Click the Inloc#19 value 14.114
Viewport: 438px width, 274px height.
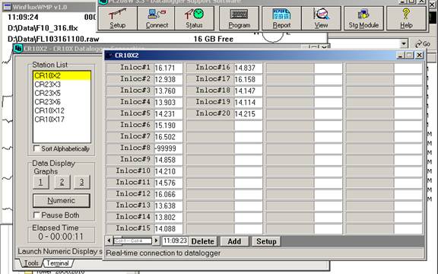[x=248, y=102]
